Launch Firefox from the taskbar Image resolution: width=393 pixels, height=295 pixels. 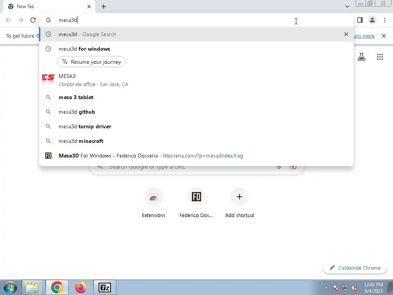81,287
